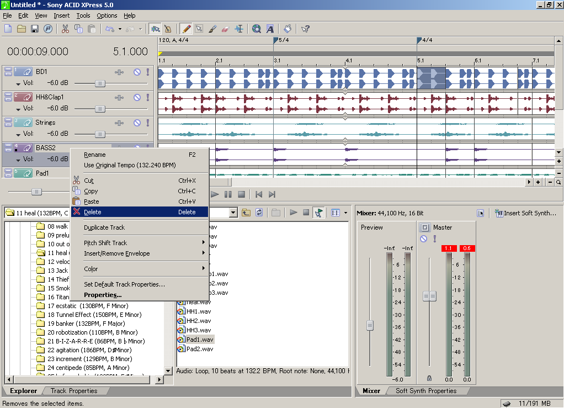Open track FX for the Strings track
This screenshot has width=564, height=408.
119,123
